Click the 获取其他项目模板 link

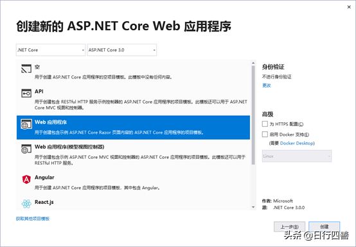33,219
